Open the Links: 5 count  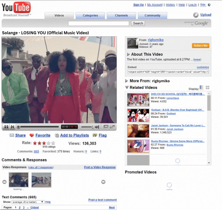click(100, 152)
